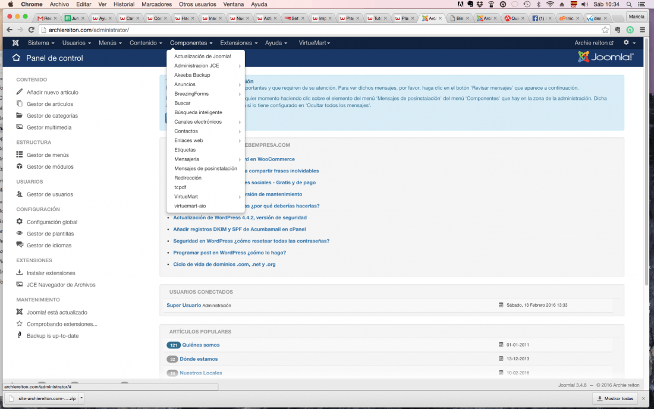Click image icon for Gestor multimedia
Screen dimensions: 654x409
coord(19,127)
